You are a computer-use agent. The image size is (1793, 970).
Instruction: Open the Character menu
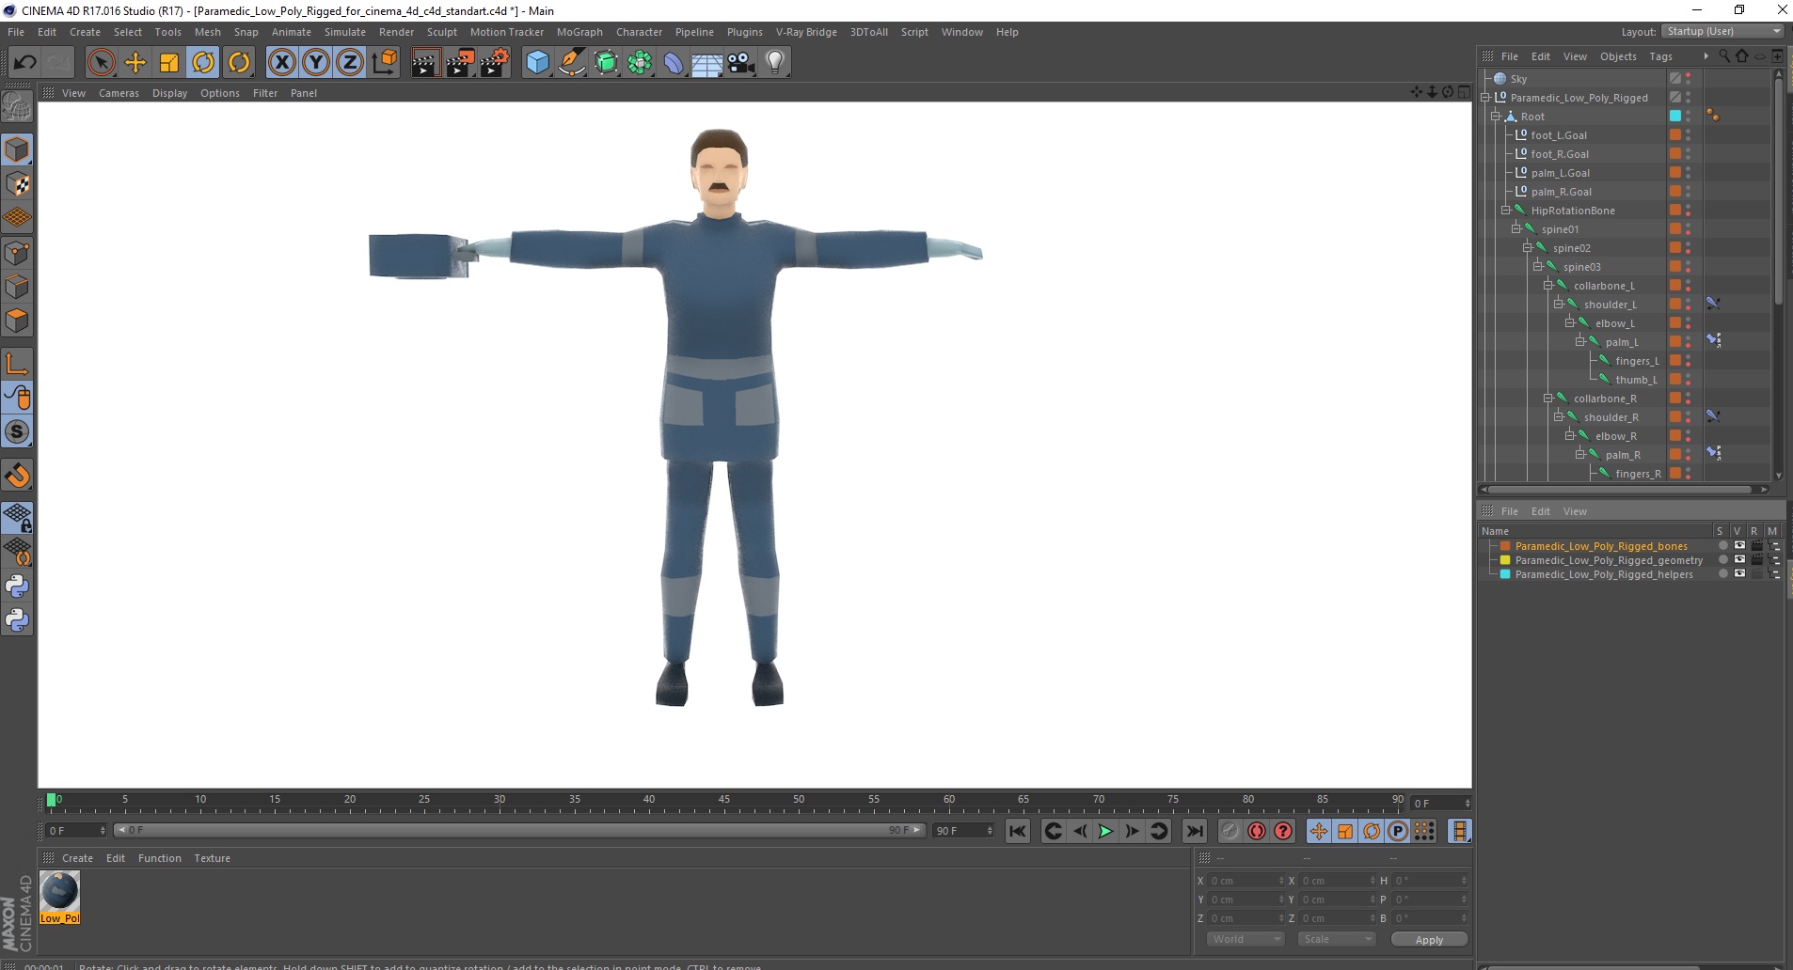(639, 32)
